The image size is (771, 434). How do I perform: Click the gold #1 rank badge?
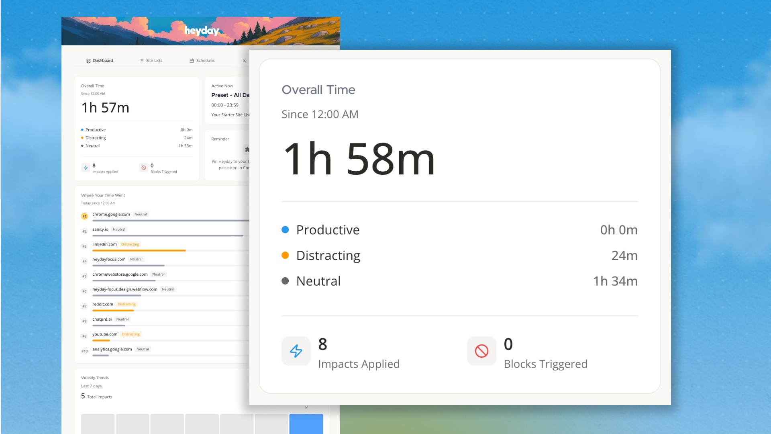pyautogui.click(x=84, y=216)
